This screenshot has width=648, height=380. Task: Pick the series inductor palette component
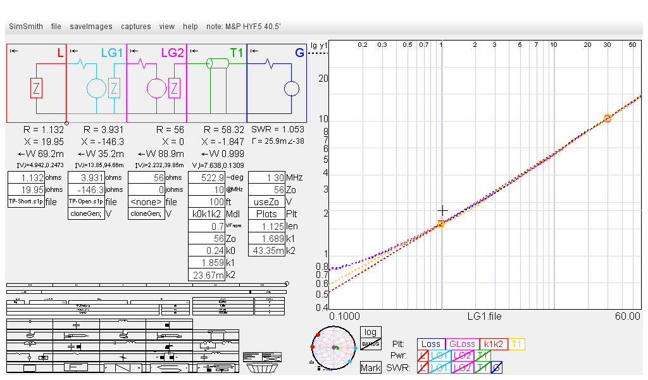point(123,324)
